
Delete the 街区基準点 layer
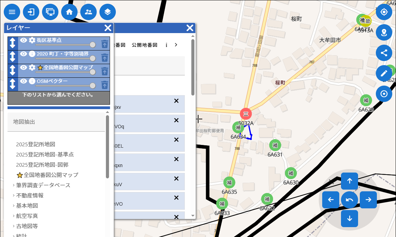coord(105,44)
